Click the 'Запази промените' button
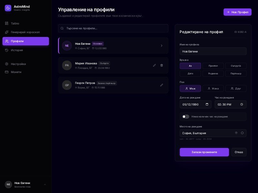258x193 pixels. coord(204,152)
